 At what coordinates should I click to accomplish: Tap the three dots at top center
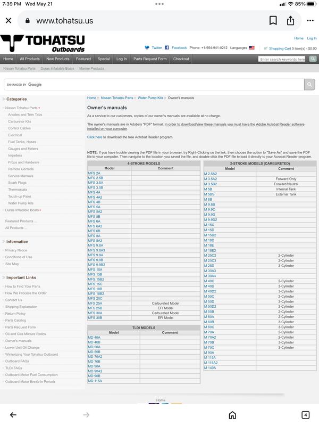point(159,4)
